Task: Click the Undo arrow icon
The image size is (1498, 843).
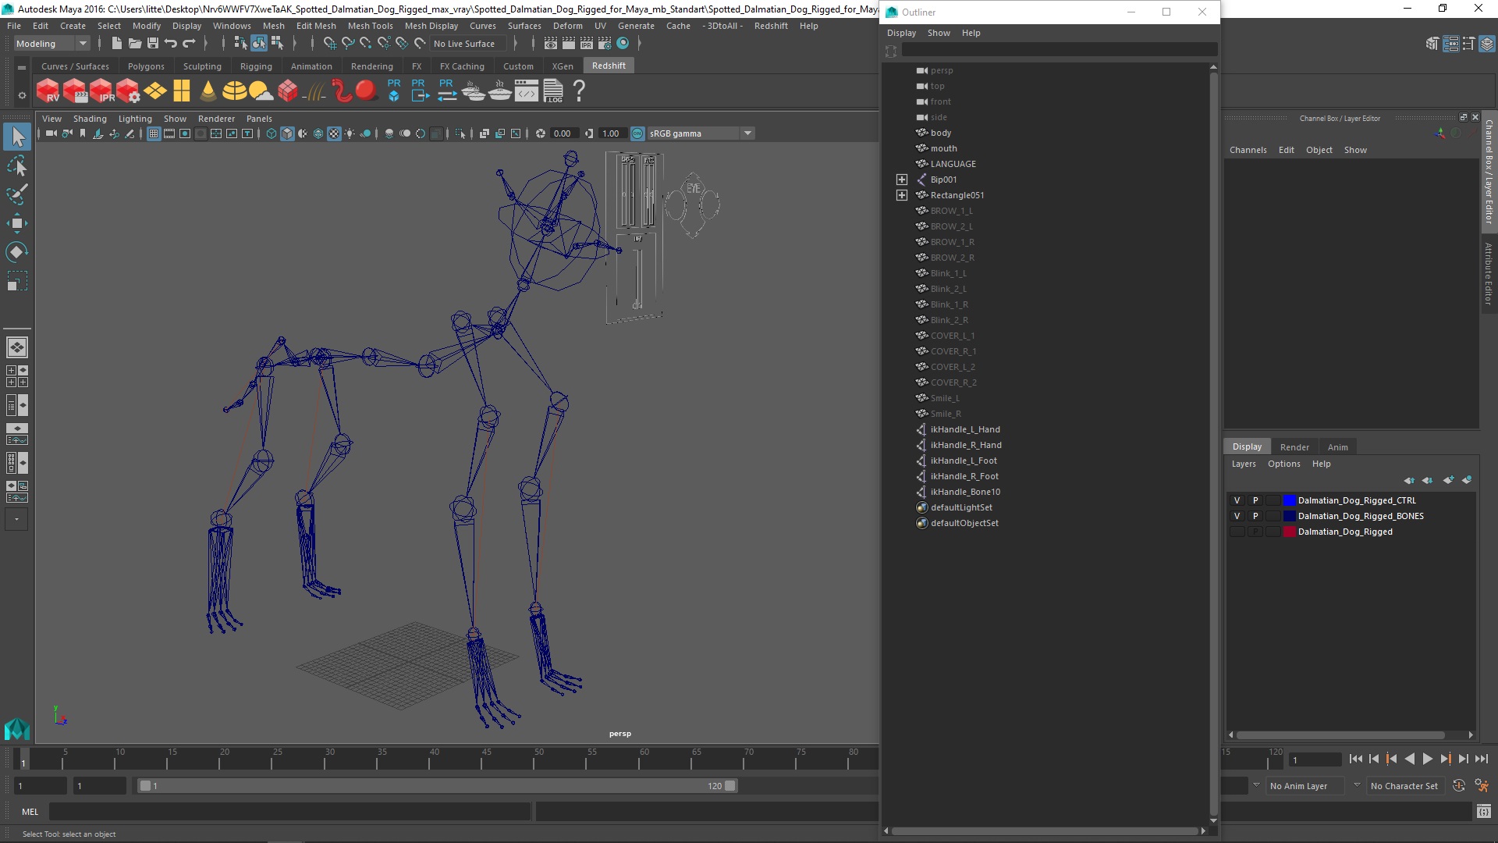Action: (171, 44)
